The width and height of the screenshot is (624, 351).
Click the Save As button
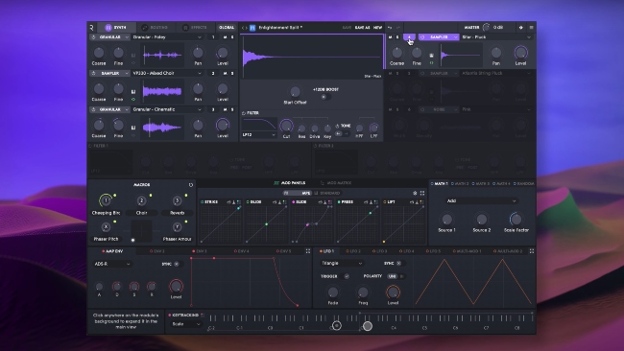click(362, 28)
